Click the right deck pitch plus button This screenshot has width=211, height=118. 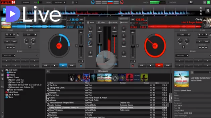[134, 61]
